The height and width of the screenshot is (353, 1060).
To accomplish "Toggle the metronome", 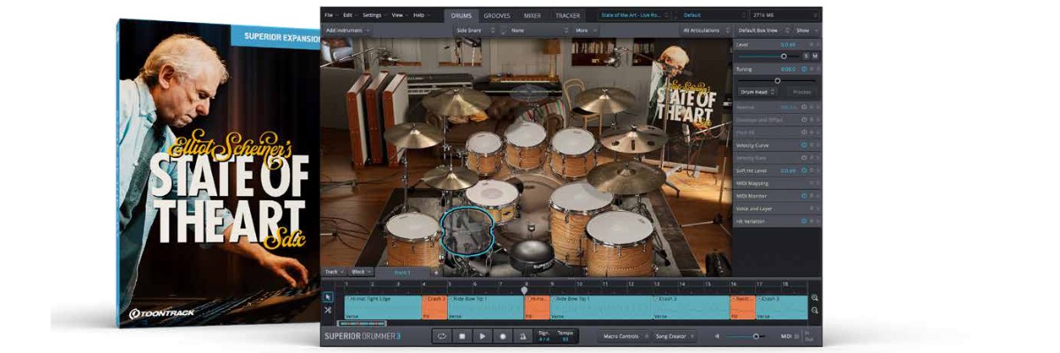I will [523, 336].
